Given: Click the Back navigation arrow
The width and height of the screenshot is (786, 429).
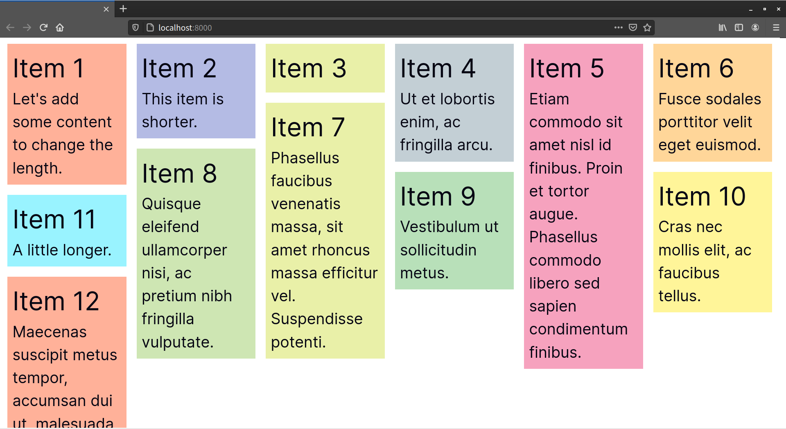Looking at the screenshot, I should pos(10,27).
